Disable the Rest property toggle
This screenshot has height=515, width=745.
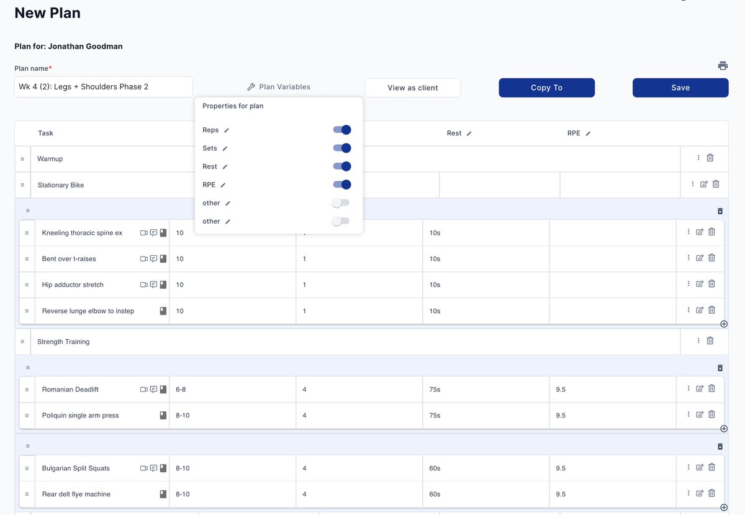click(x=342, y=166)
